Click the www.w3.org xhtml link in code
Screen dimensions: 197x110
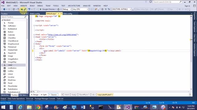pos(62,35)
